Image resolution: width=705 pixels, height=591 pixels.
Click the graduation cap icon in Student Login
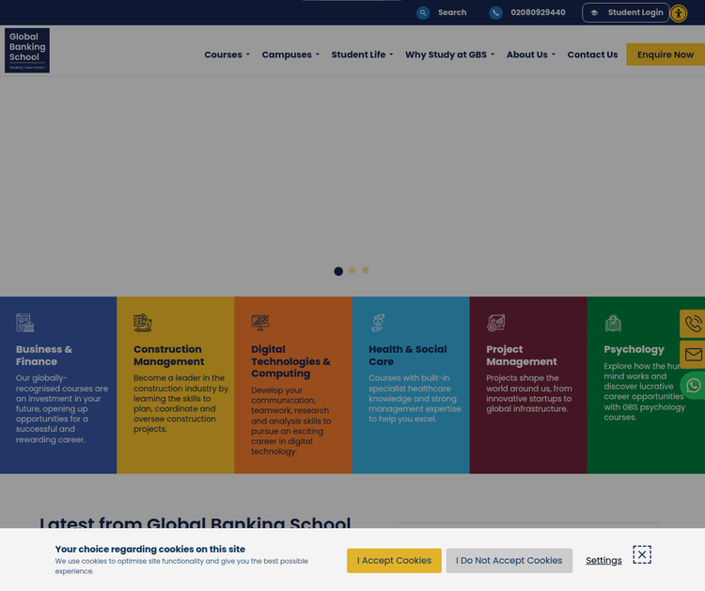pyautogui.click(x=594, y=12)
